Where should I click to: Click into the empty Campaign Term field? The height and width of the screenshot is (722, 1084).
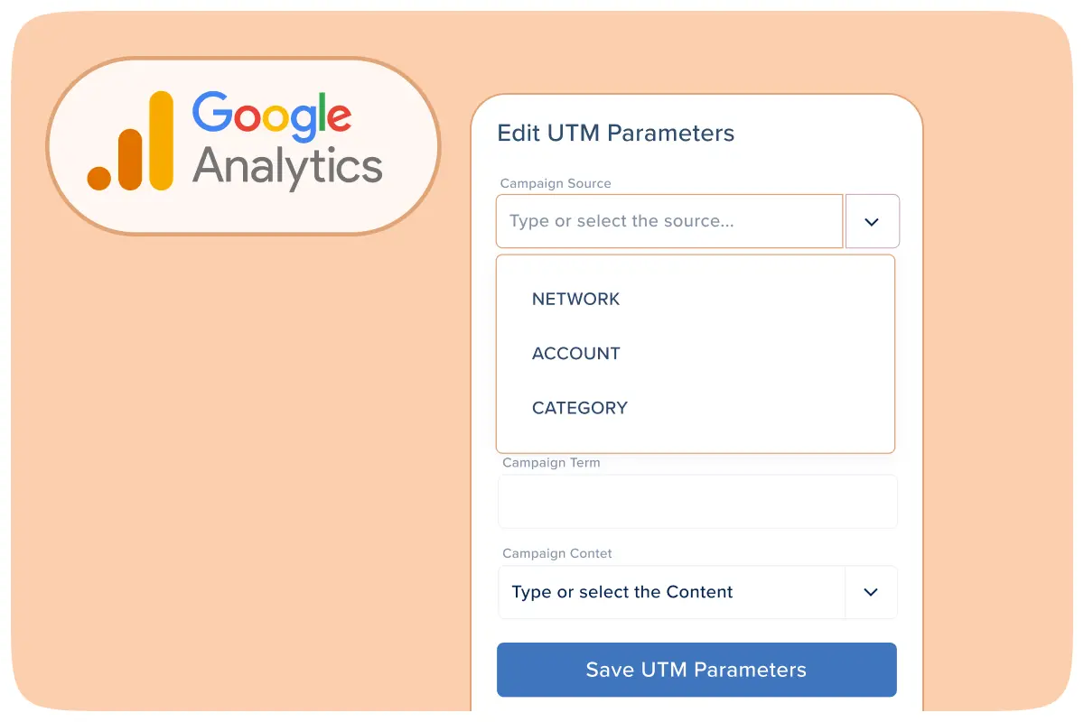click(x=697, y=502)
